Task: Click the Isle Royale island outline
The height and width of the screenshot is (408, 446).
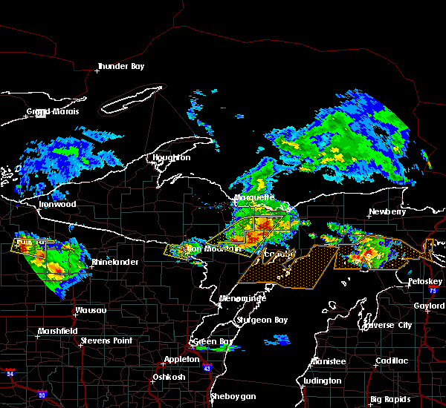Action: click(x=132, y=99)
